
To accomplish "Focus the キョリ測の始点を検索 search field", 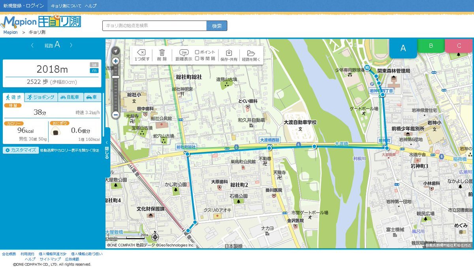I will [x=154, y=26].
